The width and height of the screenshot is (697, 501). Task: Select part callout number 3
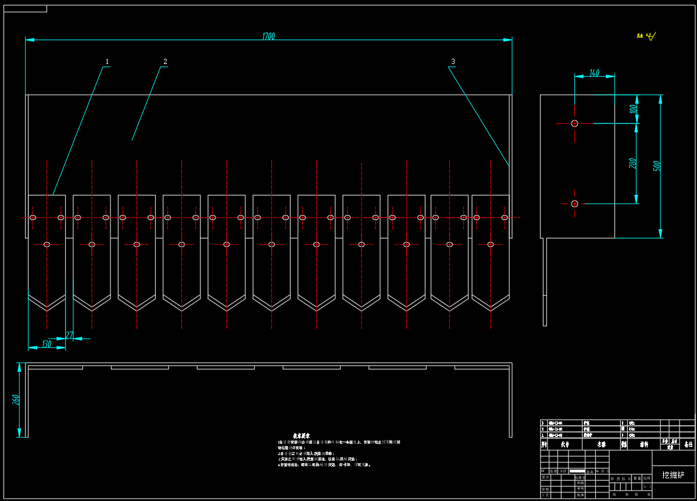pos(453,62)
